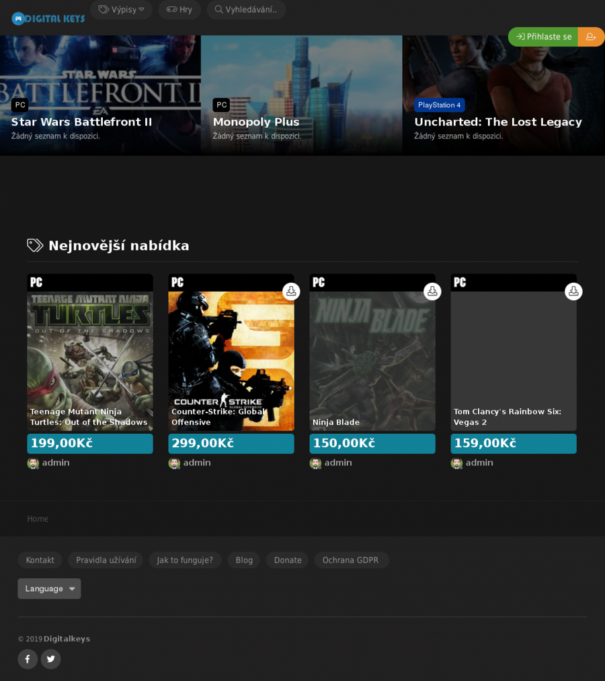Click admin avatar under Ninja Turtles listing
Image resolution: width=605 pixels, height=681 pixels.
pyautogui.click(x=33, y=463)
